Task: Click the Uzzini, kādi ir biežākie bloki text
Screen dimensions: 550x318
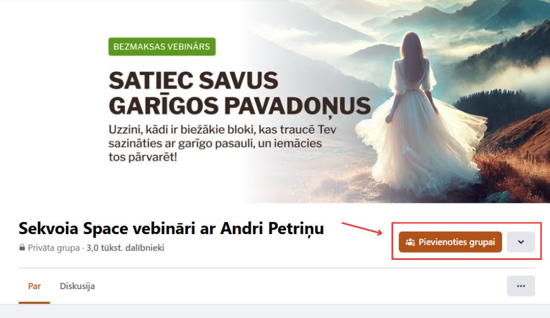Action: (222, 130)
